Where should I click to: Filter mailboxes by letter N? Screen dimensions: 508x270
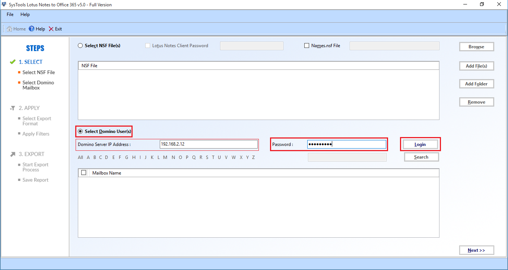(174, 157)
